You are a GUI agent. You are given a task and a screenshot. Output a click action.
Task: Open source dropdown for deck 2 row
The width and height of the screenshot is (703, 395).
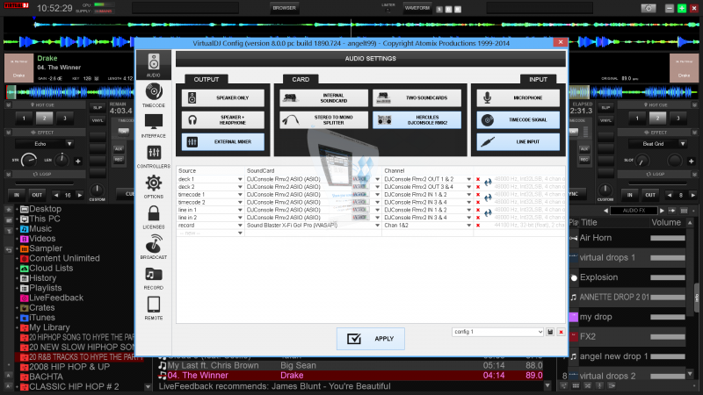(x=240, y=187)
